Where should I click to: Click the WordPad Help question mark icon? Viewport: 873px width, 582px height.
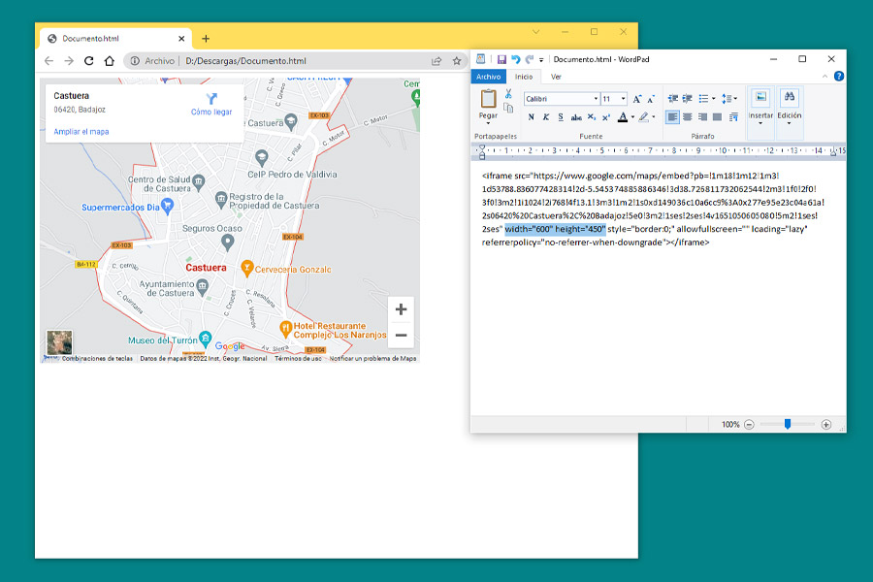click(x=838, y=77)
